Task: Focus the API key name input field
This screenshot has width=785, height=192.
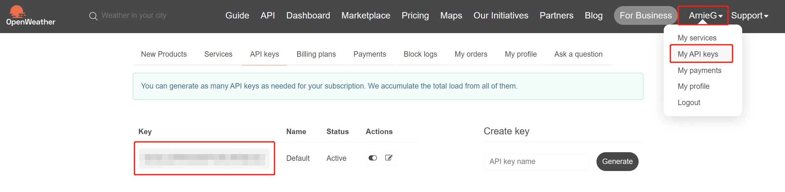Action: tap(536, 161)
